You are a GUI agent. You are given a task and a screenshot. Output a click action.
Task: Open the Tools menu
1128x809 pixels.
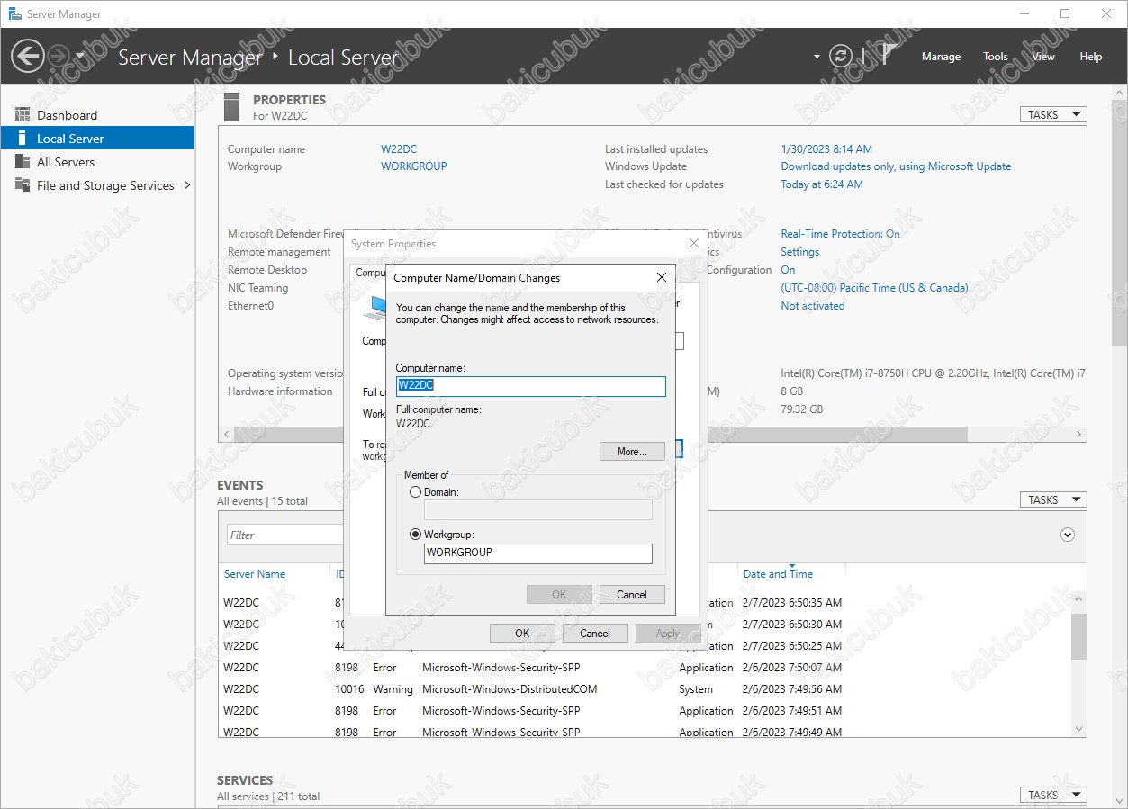point(995,57)
